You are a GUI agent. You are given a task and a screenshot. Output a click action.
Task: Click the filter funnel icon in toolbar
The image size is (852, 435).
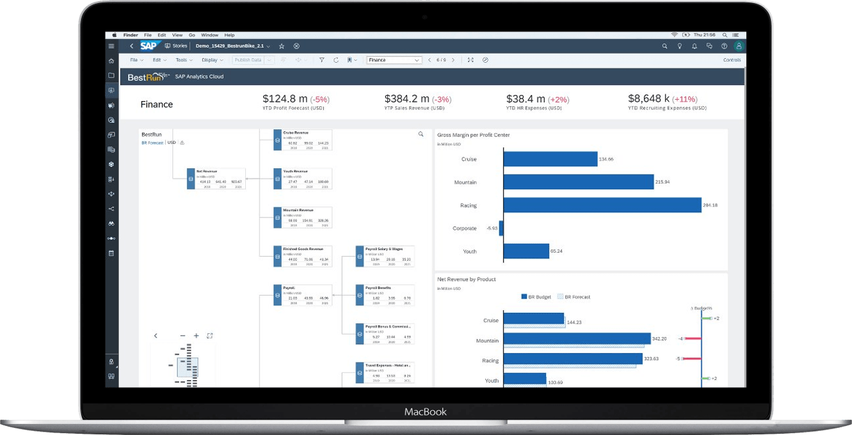[x=322, y=60]
